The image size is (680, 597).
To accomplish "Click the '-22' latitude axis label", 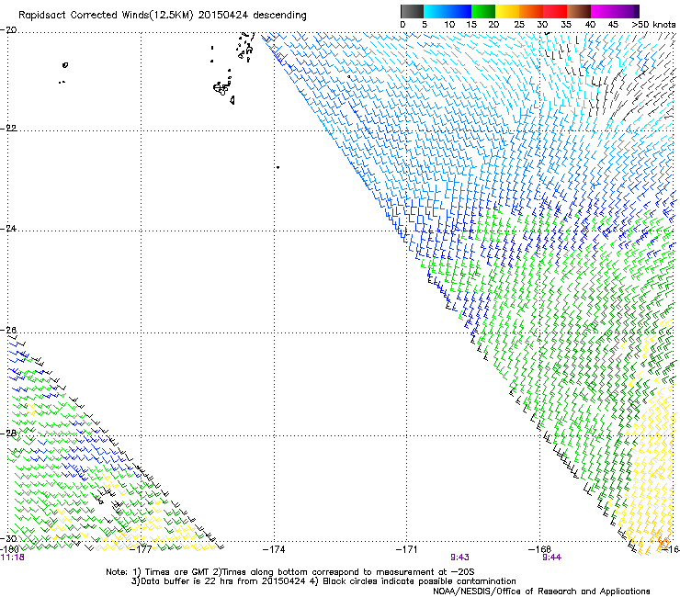I will pyautogui.click(x=9, y=129).
